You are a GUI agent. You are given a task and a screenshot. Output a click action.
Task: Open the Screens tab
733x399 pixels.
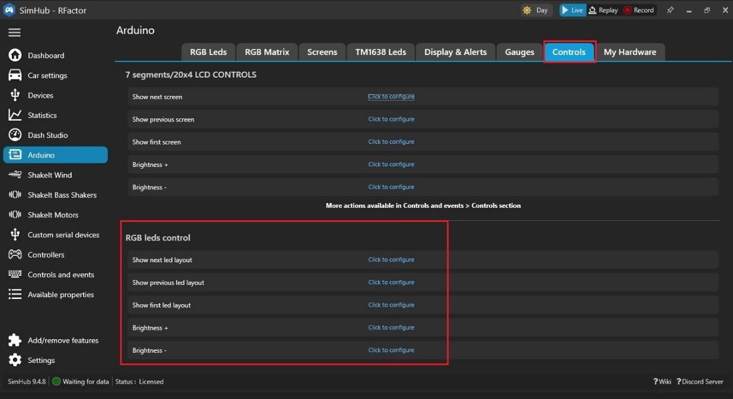322,52
